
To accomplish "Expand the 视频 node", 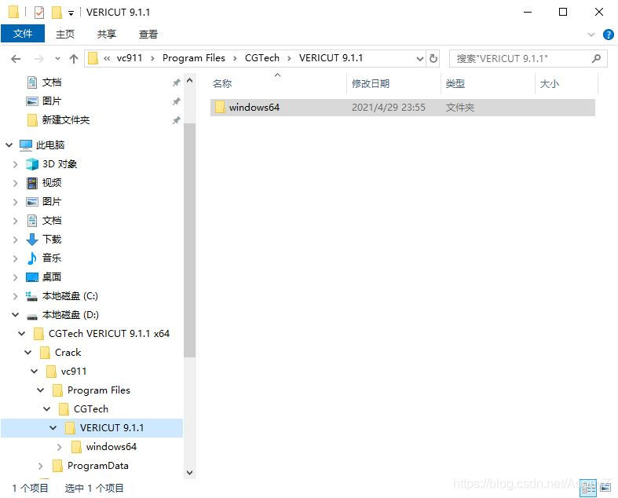I will [16, 183].
